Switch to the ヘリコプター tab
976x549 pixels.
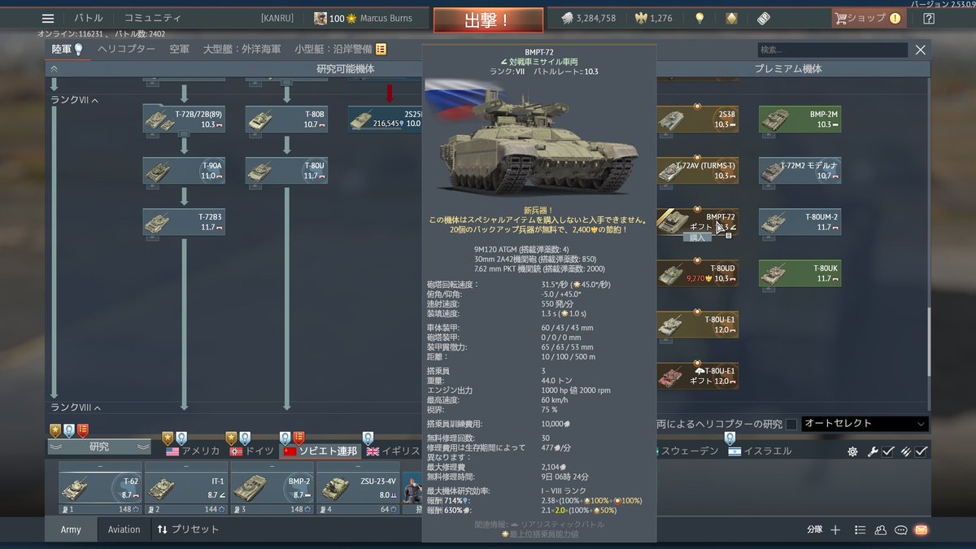pos(126,50)
